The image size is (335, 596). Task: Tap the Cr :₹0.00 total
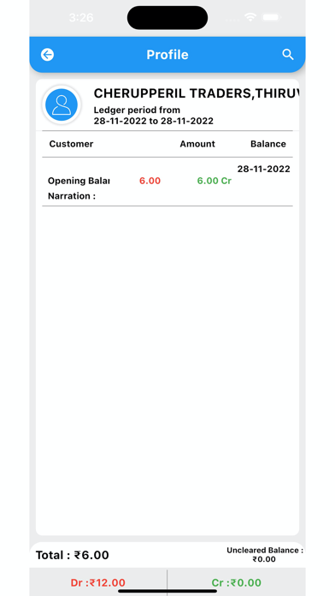(x=237, y=582)
